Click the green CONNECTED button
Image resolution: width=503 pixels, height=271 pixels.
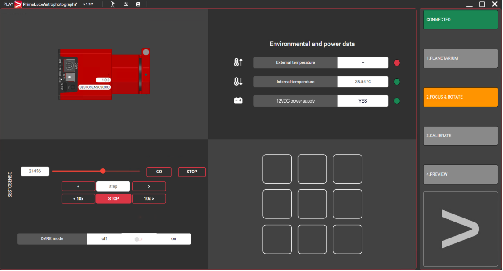coord(460,20)
